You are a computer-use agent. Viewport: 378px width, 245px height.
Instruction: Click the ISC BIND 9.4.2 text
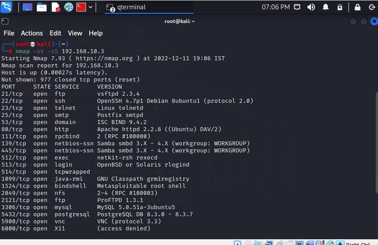pyautogui.click(x=122, y=122)
